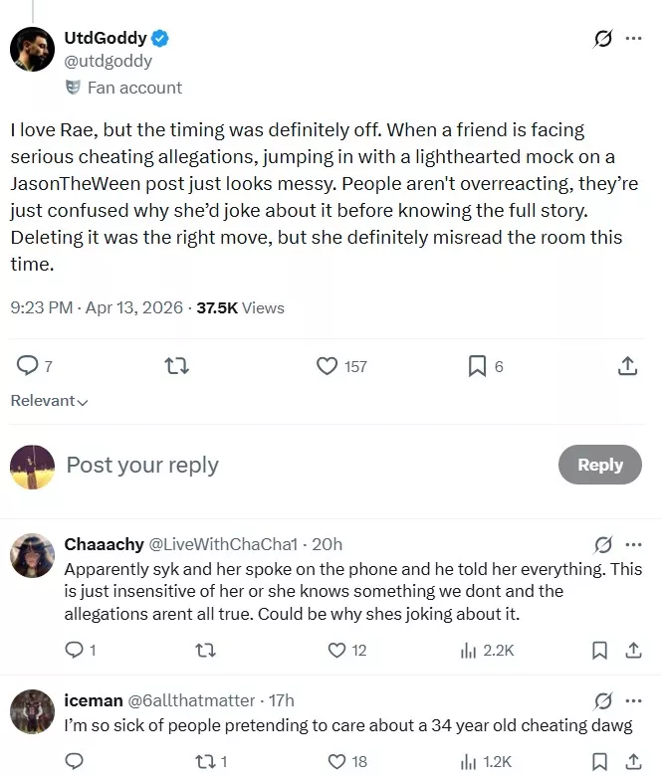
Task: Click Grok icon on UtdGoddy post
Action: [602, 39]
